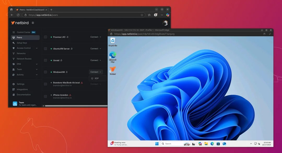Open the Integrations section
282x153 pixels.
(21, 89)
